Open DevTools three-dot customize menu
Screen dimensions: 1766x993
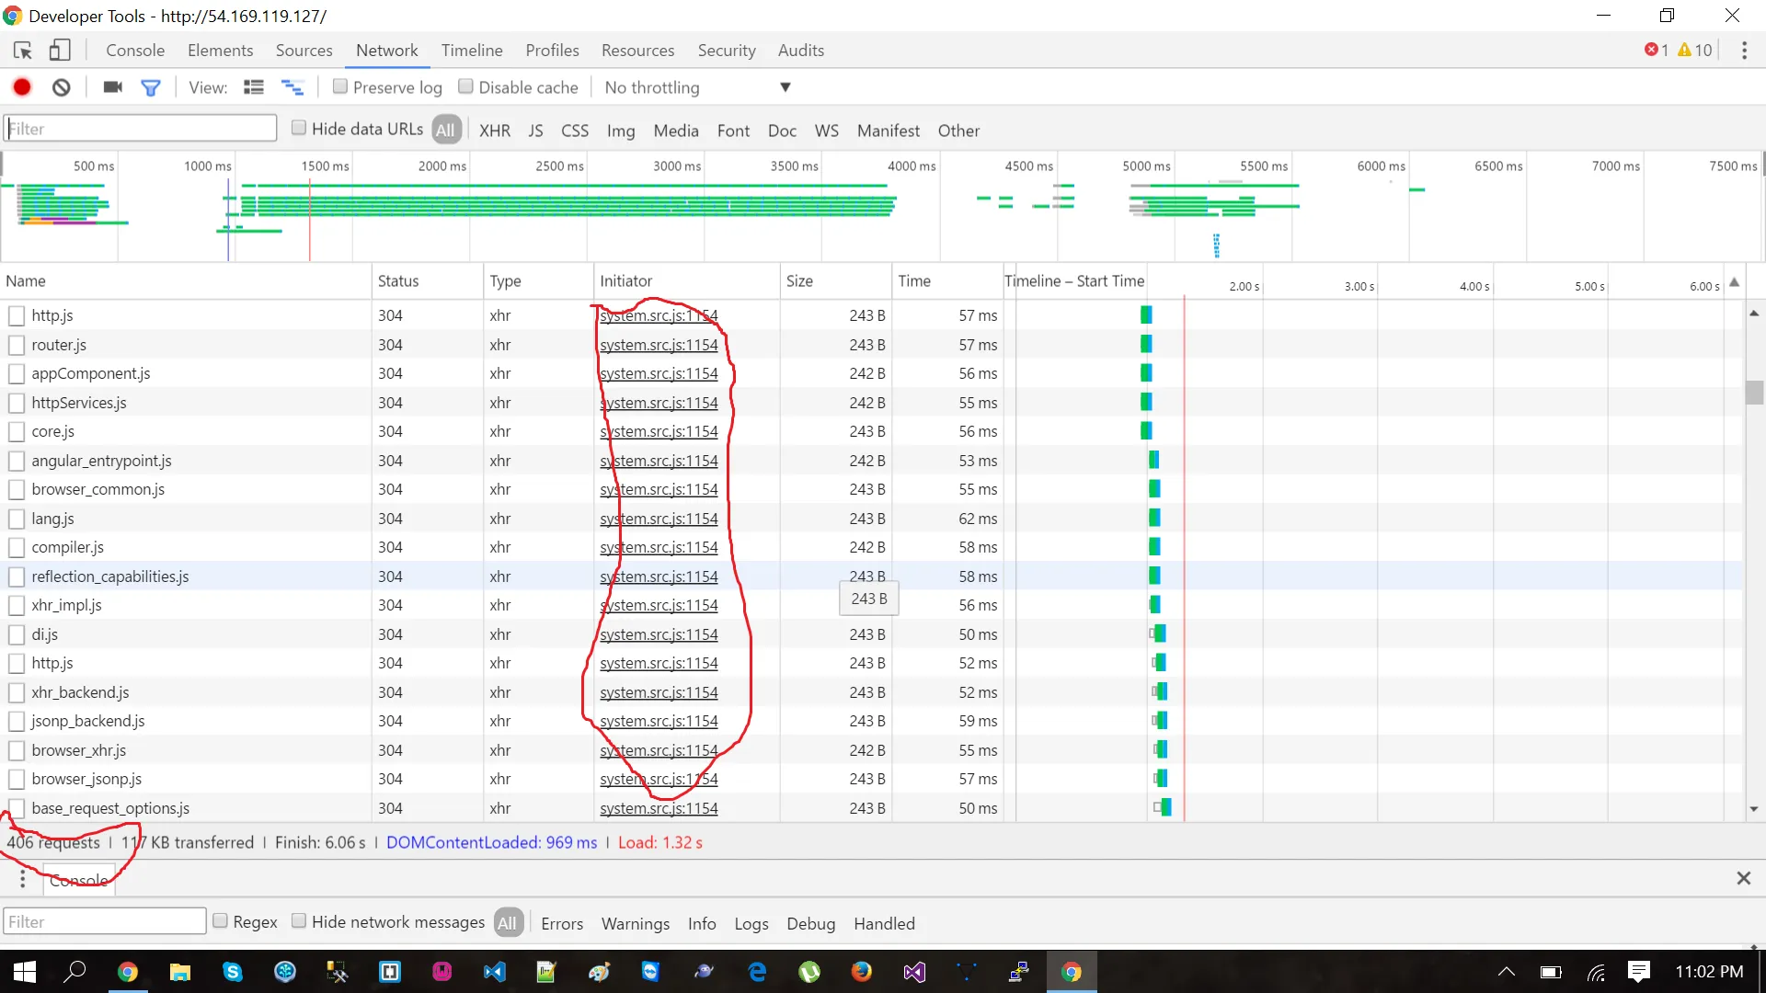click(x=1744, y=51)
